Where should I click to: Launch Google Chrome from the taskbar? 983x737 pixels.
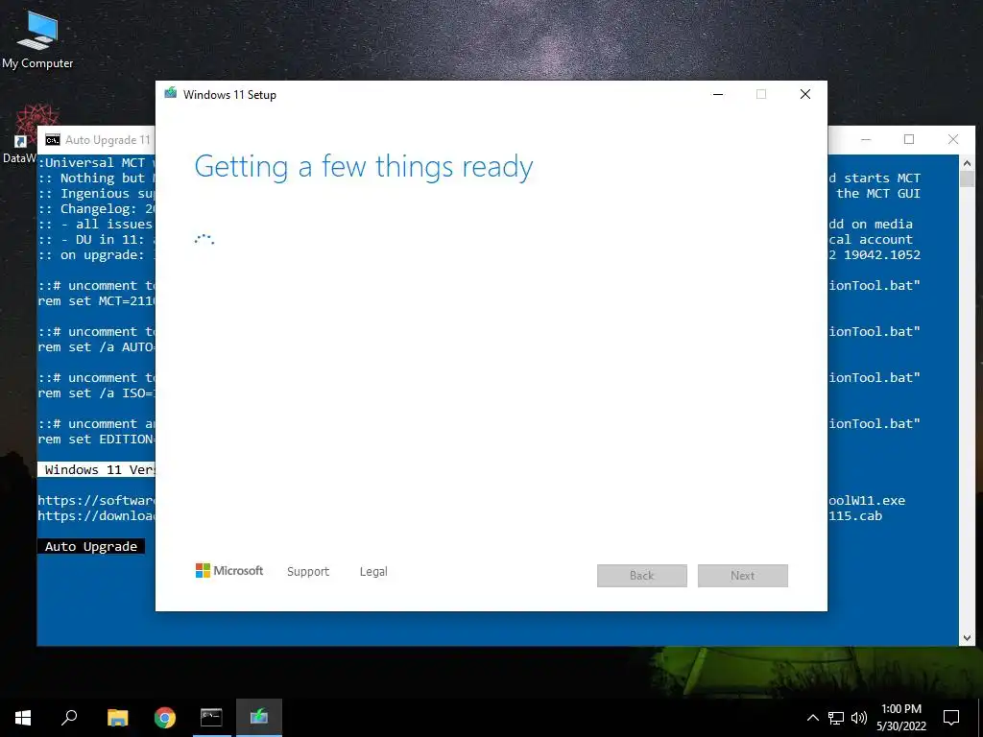[x=165, y=718]
